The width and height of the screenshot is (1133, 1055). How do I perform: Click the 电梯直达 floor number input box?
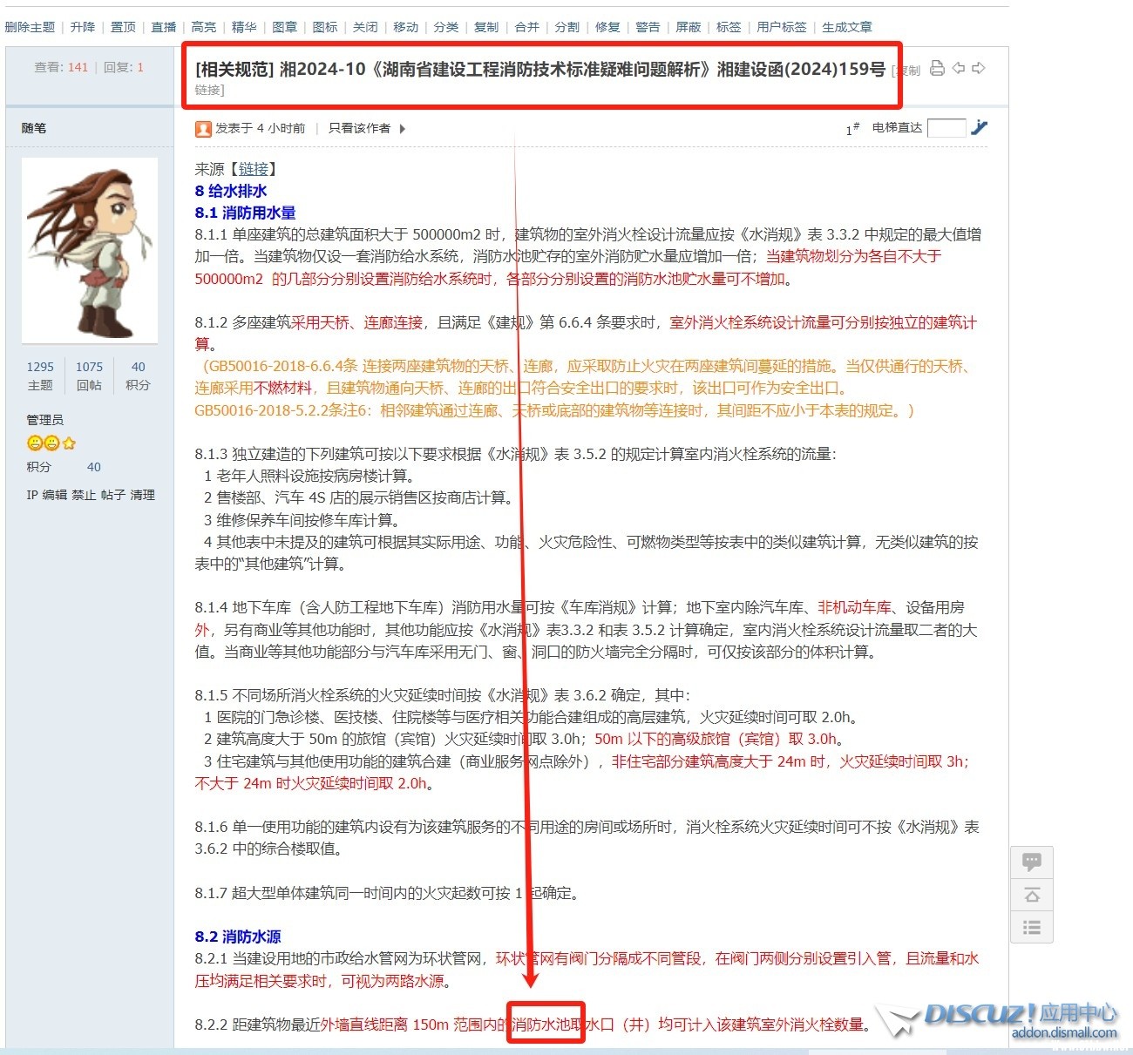pos(946,128)
